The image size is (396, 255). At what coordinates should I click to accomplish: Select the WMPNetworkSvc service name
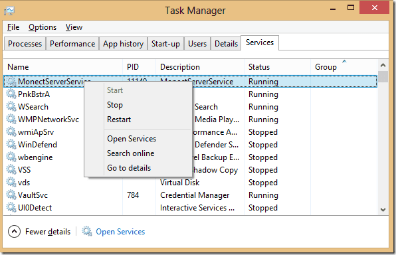click(x=49, y=120)
